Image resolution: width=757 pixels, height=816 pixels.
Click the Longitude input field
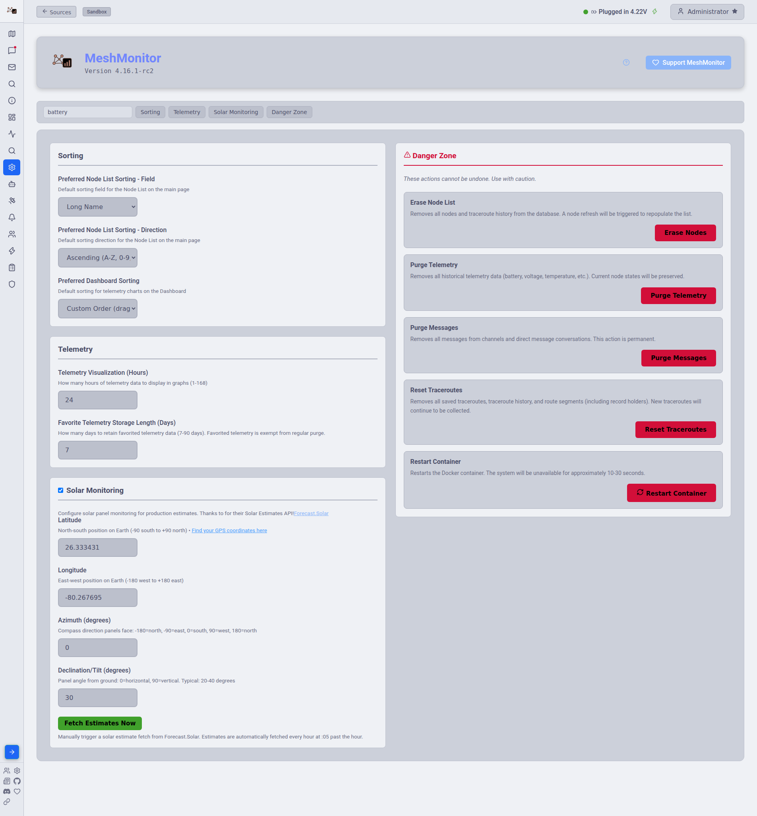click(97, 598)
